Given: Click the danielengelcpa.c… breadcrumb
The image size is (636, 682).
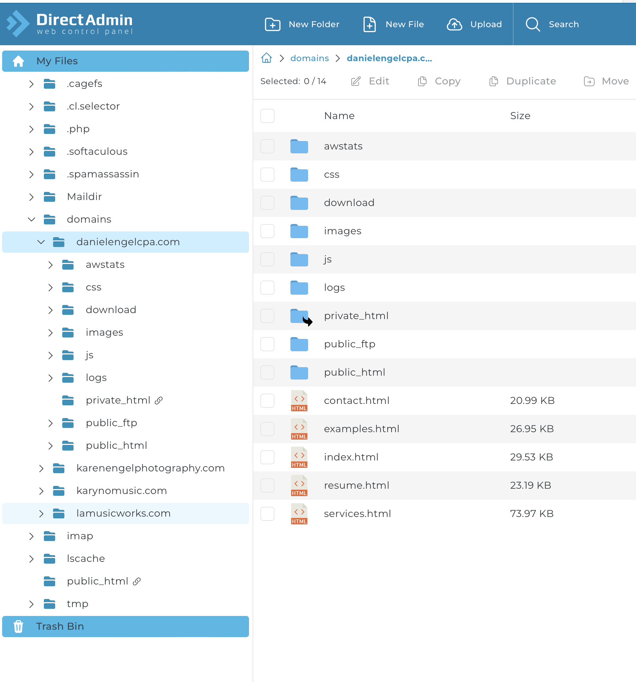Looking at the screenshot, I should tap(389, 58).
